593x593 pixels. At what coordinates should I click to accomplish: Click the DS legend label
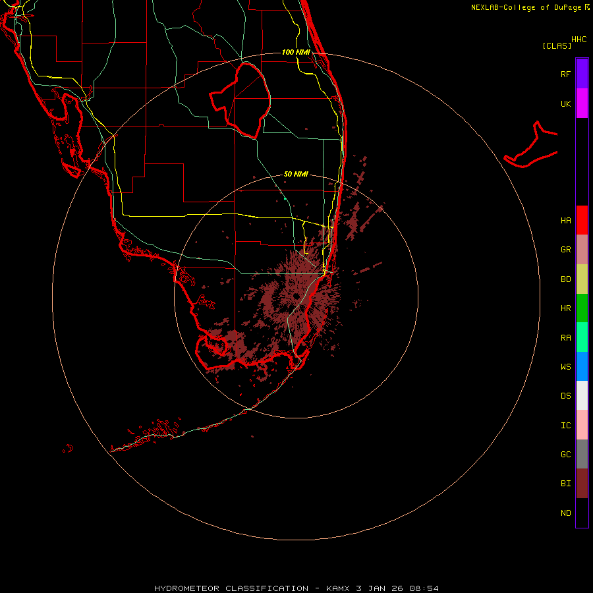(565, 396)
